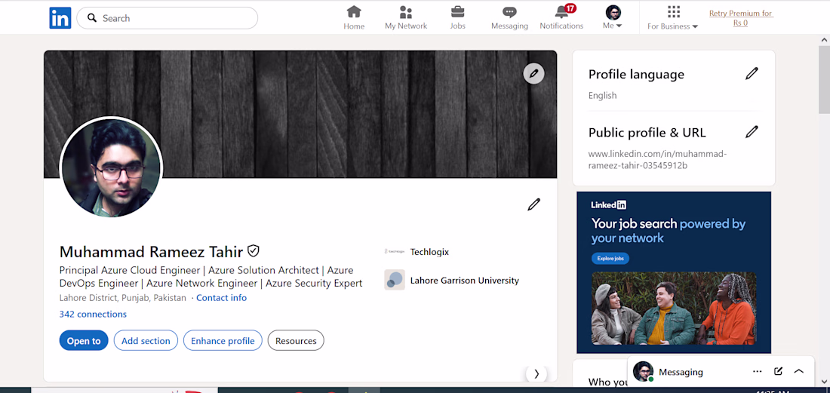This screenshot has height=393, width=830.
Task: Click English under Profile language
Action: 602,96
